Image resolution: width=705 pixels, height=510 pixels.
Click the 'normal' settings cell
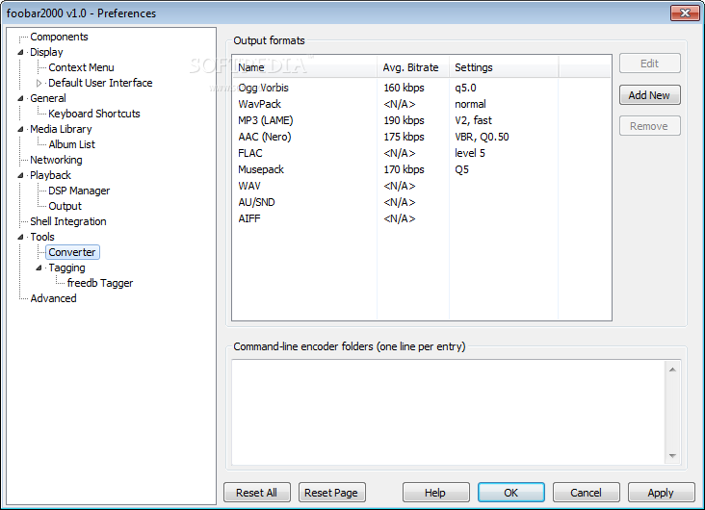click(x=470, y=104)
